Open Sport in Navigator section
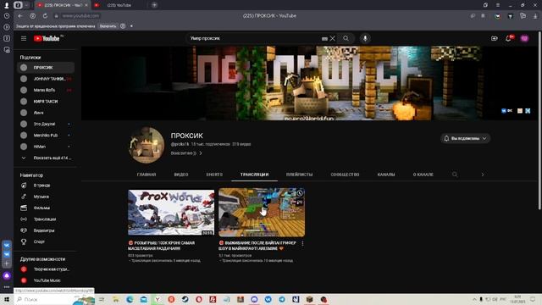This screenshot has width=542, height=305. 46,241
